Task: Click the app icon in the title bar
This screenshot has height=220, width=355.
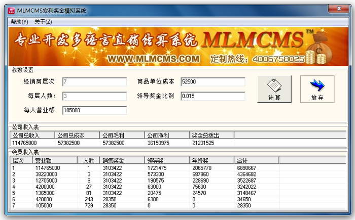Action: (11, 11)
